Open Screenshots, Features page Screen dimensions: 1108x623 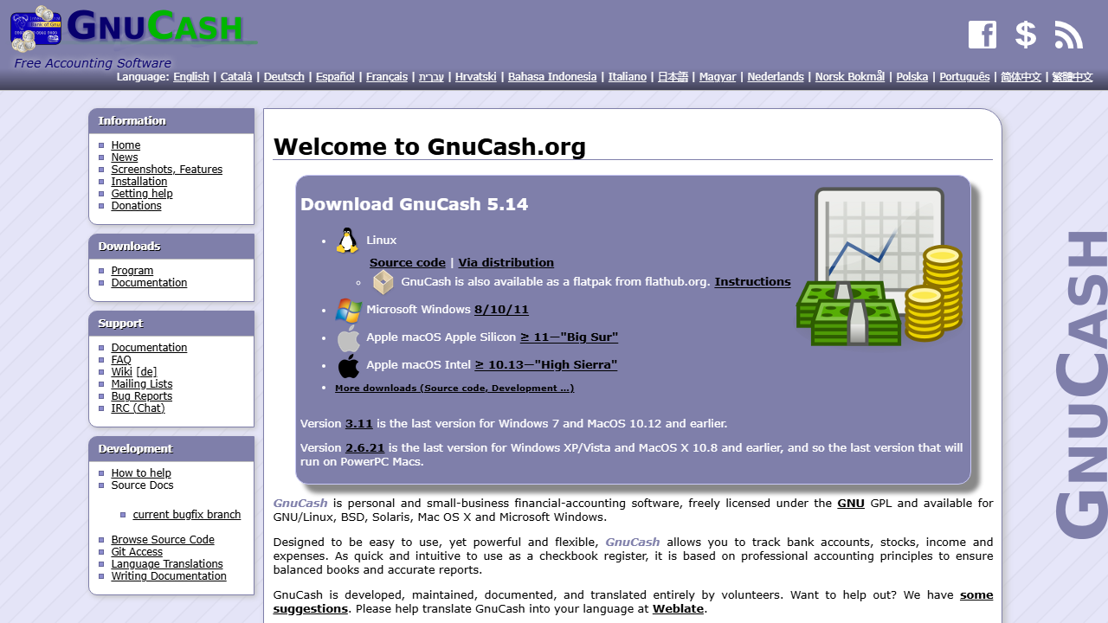167,170
